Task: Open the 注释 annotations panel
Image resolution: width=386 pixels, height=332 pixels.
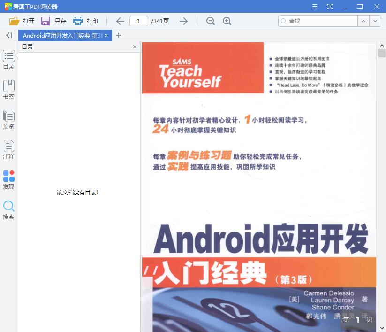Action: [8, 150]
